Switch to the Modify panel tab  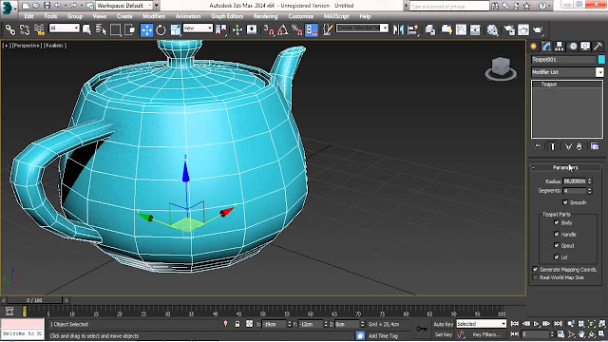tap(546, 47)
